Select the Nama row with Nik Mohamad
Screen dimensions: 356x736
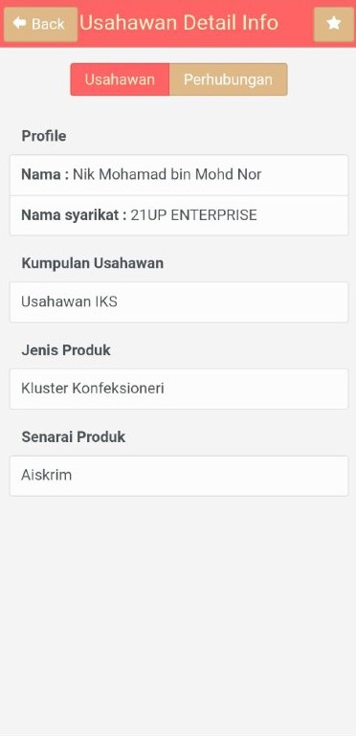[179, 175]
